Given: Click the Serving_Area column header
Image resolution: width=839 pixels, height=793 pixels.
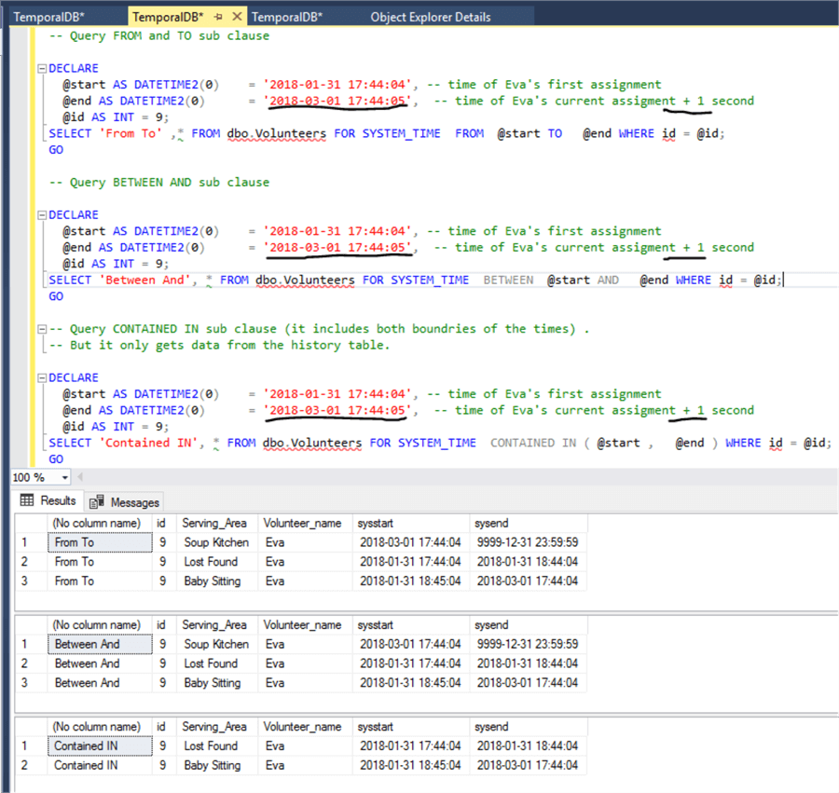Looking at the screenshot, I should point(215,523).
